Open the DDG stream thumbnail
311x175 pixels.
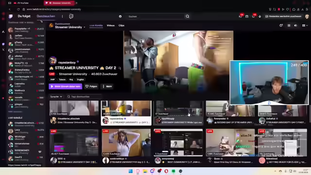pos(74,142)
